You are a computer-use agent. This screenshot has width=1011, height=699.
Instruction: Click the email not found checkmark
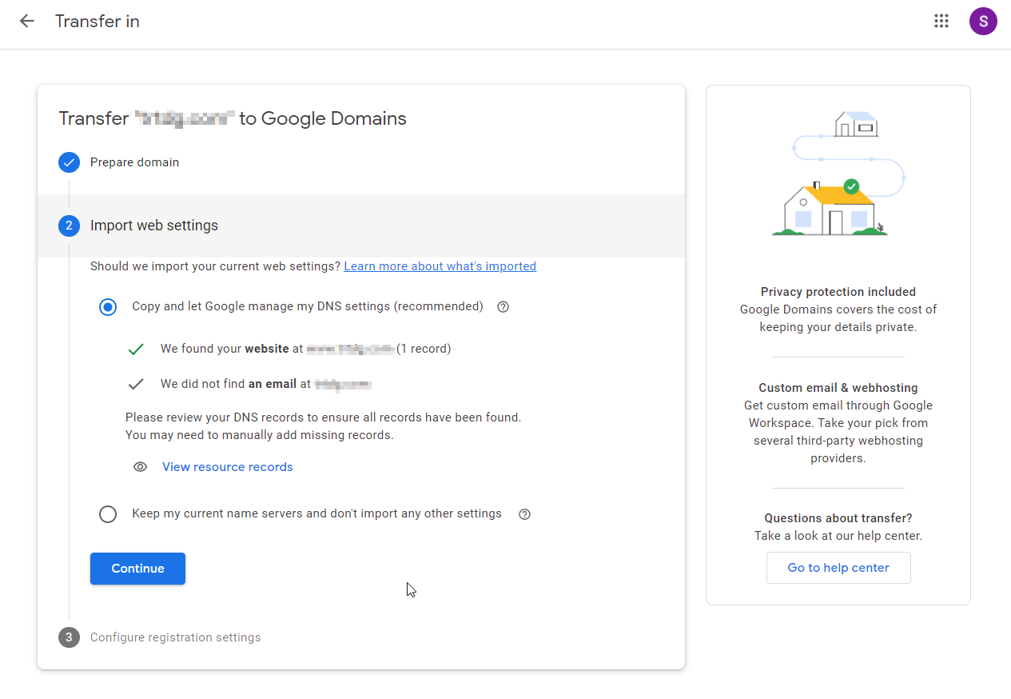pos(136,385)
